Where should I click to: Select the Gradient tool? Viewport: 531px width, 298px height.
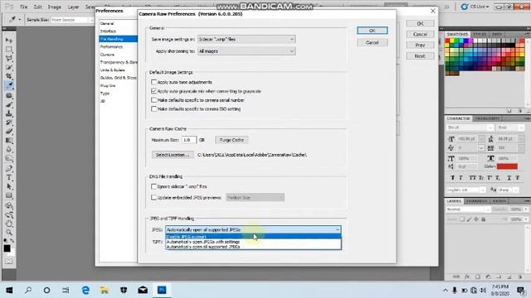point(9,140)
